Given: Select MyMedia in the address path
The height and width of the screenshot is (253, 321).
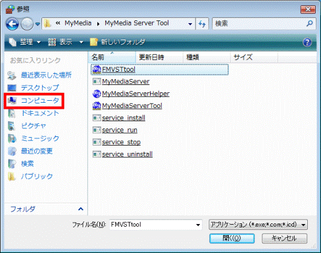Looking at the screenshot, I should (x=78, y=23).
